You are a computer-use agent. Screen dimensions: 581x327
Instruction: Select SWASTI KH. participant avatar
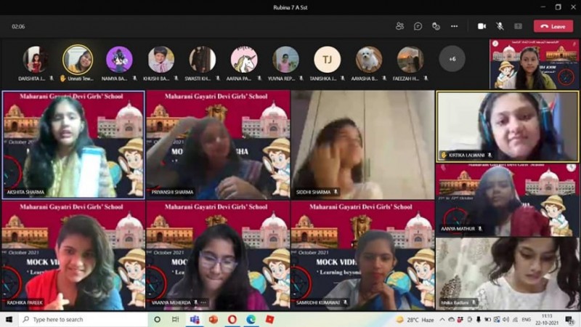[203, 60]
